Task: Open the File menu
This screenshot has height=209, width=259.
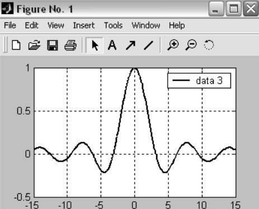Action: pos(10,25)
